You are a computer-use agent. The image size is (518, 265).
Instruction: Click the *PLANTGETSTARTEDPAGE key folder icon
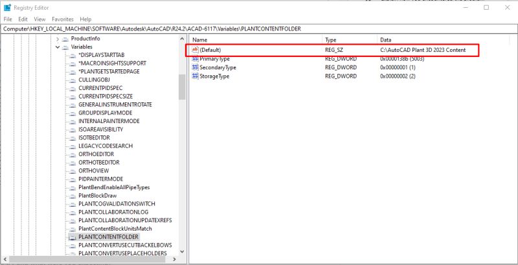pyautogui.click(x=73, y=72)
